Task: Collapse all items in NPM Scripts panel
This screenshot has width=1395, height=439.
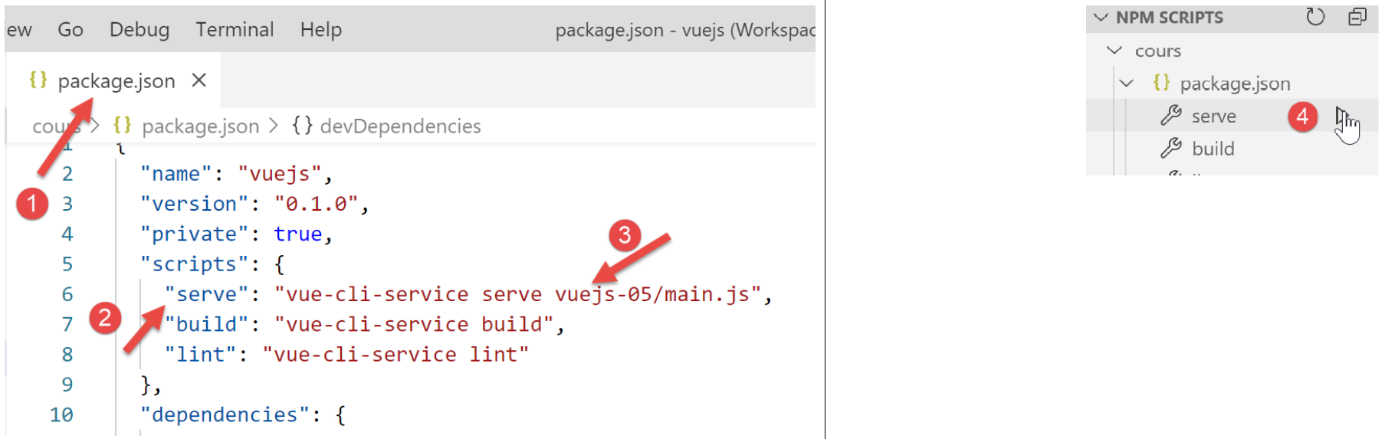Action: point(1357,17)
